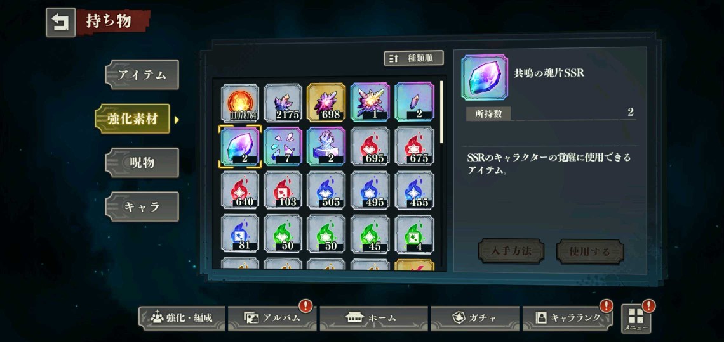Open ガチャ from bottom navigation

coord(475,318)
